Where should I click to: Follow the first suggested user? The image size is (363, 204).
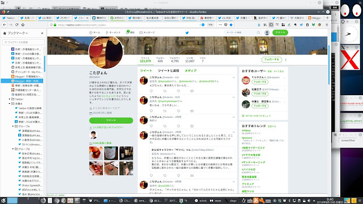click(260, 82)
